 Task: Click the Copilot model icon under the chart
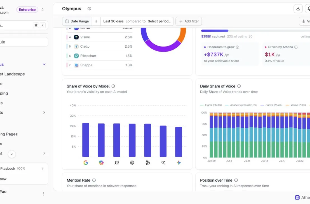click(101, 163)
